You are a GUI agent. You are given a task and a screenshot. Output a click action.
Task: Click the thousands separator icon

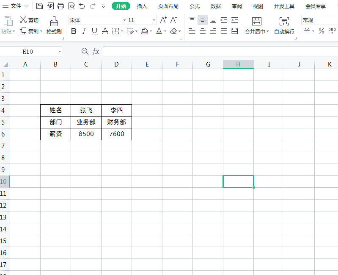point(332,31)
